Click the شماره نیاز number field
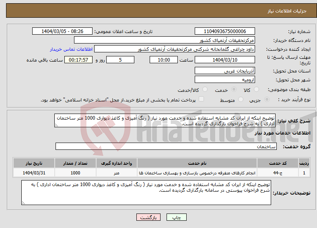 tap(224, 31)
